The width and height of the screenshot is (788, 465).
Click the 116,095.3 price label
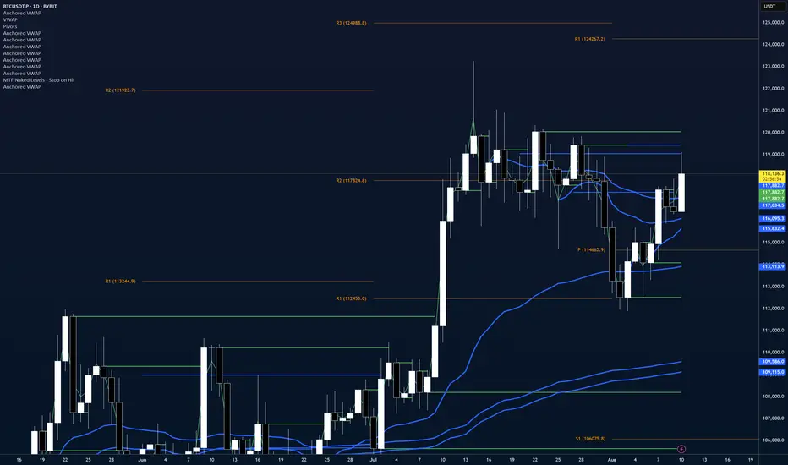pyautogui.click(x=773, y=219)
